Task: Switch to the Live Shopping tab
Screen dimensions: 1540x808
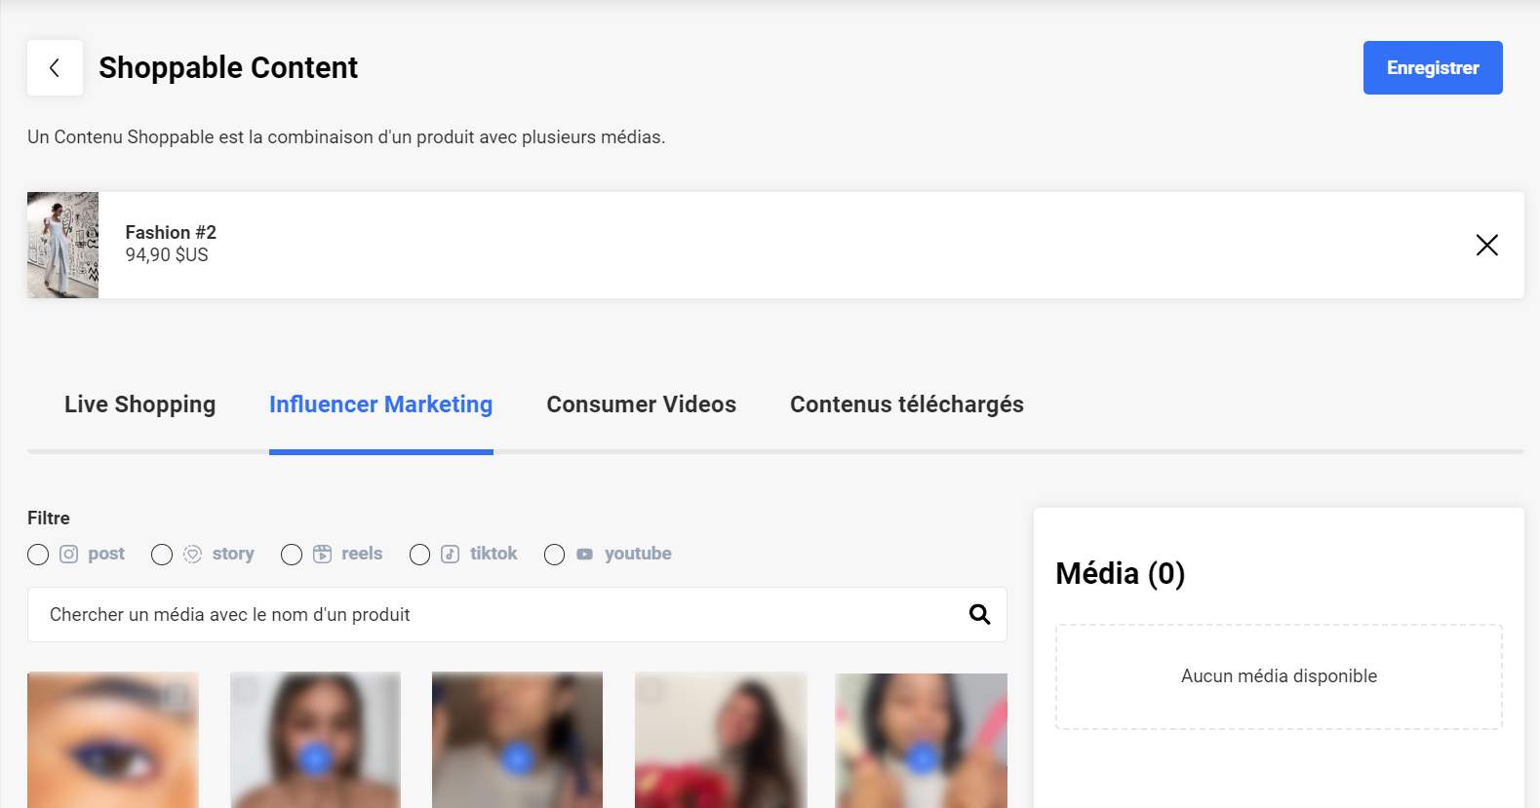Action: pyautogui.click(x=139, y=404)
